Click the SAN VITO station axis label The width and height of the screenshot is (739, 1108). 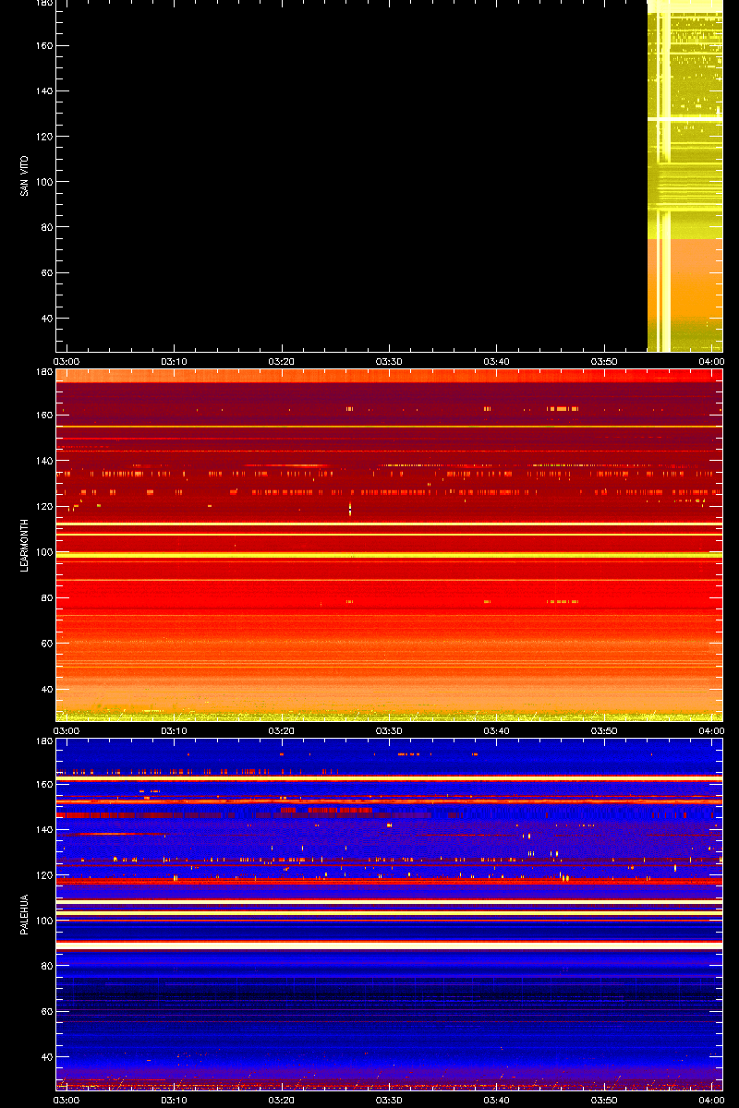point(24,174)
